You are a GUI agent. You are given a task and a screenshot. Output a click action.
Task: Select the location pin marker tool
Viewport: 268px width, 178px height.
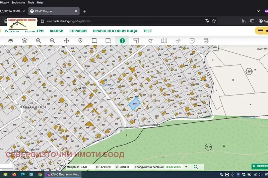[x=80, y=41]
